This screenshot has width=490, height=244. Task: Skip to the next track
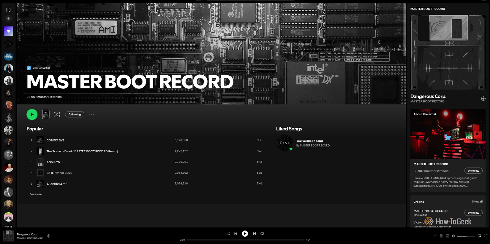click(x=254, y=234)
